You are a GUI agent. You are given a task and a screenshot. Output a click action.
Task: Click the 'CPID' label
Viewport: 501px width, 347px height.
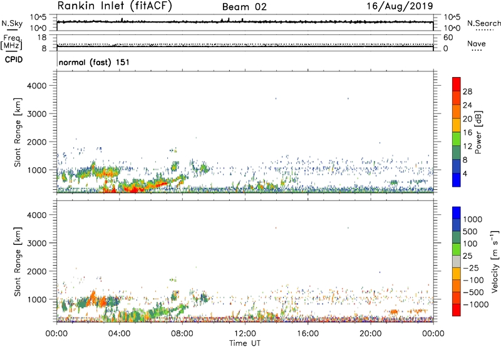(14, 60)
